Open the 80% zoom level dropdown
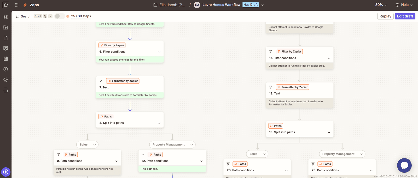 381,5
